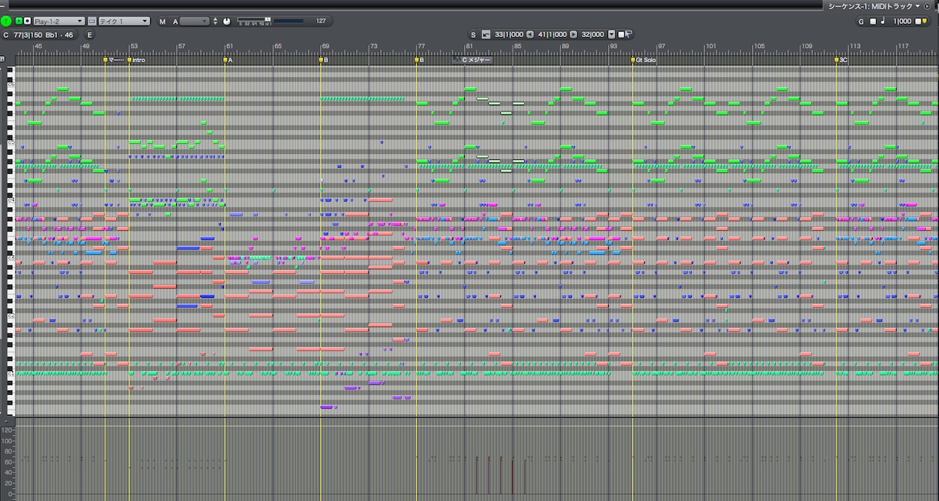
Task: Click the cursor position 77|3|150 readout
Action: click(x=28, y=35)
